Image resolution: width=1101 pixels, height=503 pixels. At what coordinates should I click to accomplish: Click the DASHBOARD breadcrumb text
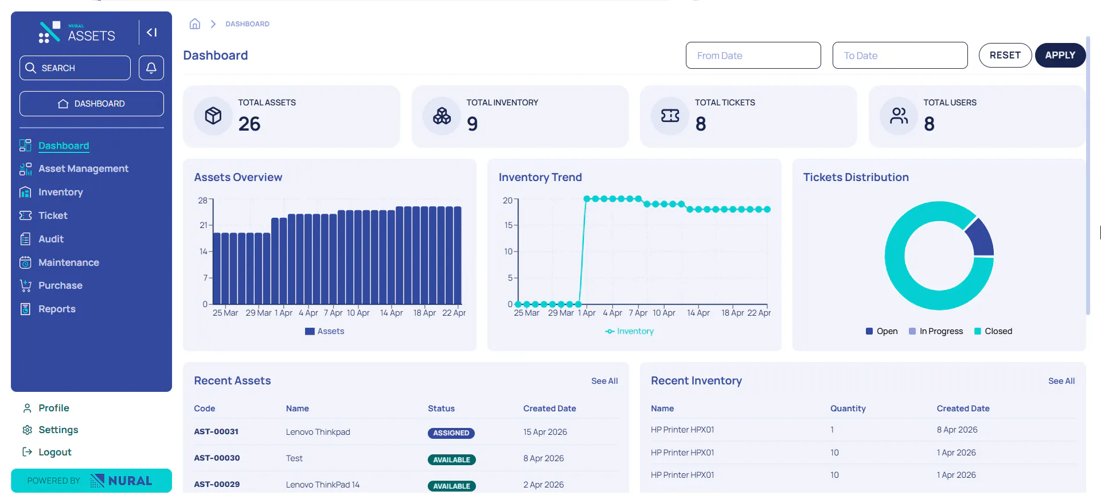click(247, 23)
